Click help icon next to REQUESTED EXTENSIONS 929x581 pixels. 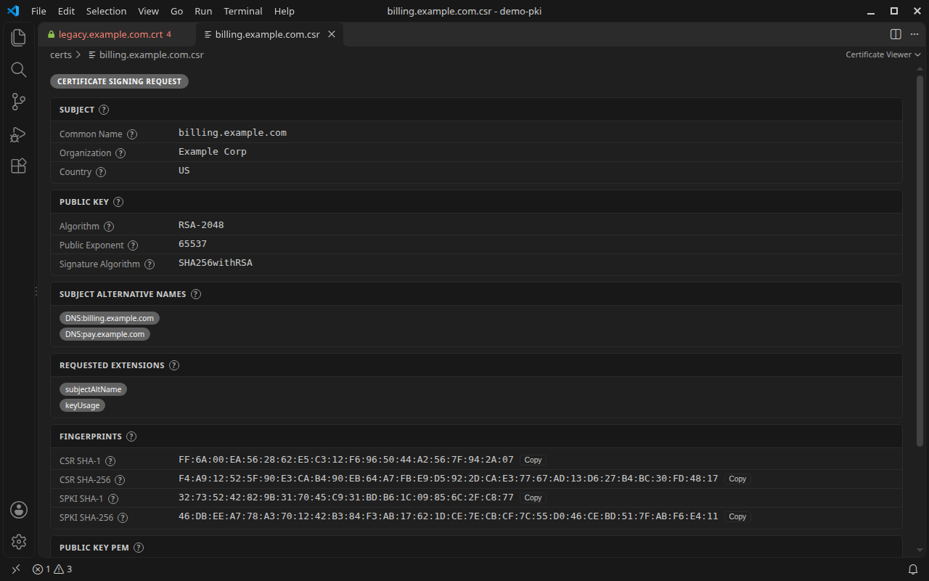[174, 365]
